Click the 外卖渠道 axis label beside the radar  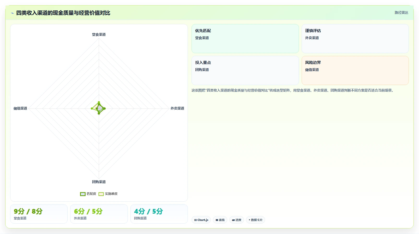[x=177, y=108]
